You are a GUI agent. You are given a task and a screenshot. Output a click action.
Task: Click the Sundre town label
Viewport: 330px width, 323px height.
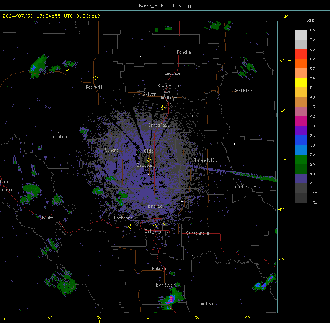112,150
